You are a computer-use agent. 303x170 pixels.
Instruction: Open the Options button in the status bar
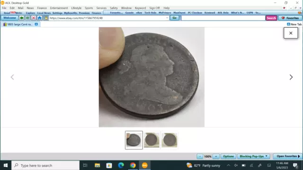(228, 156)
